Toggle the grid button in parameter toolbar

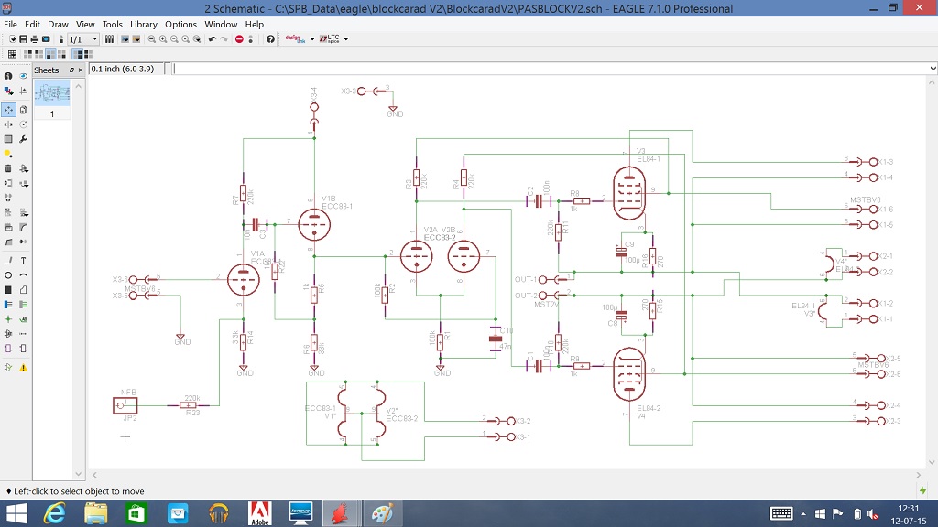click(12, 54)
